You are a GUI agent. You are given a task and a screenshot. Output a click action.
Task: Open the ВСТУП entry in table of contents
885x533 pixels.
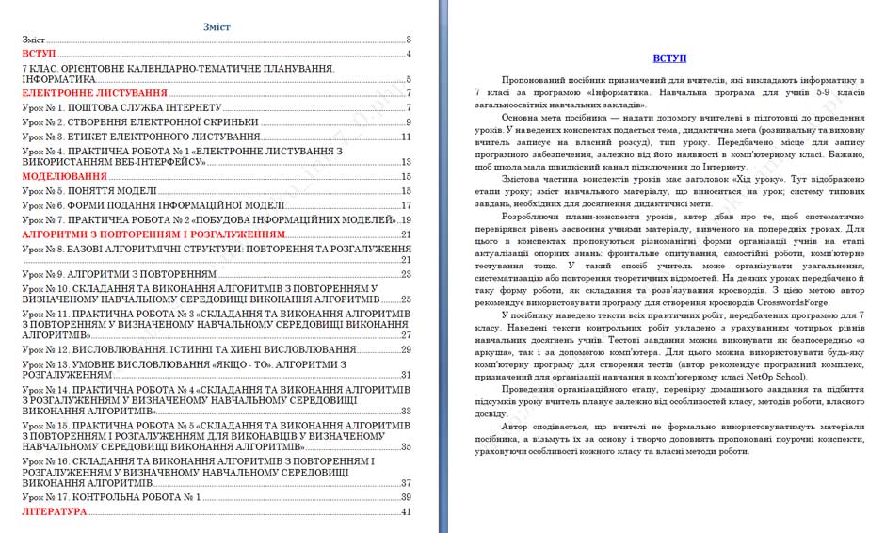40,54
